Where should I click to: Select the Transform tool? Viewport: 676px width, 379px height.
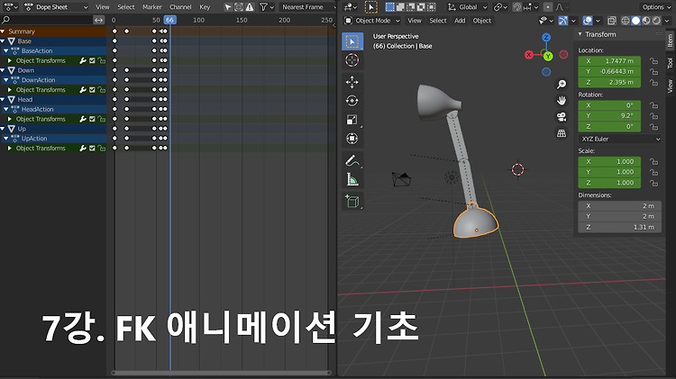click(x=352, y=139)
